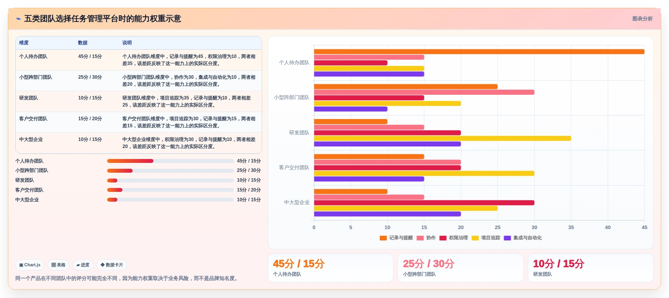Screen dimensions: 669x298
Task: Click the blue icon beside the header title
Action: point(18,19)
